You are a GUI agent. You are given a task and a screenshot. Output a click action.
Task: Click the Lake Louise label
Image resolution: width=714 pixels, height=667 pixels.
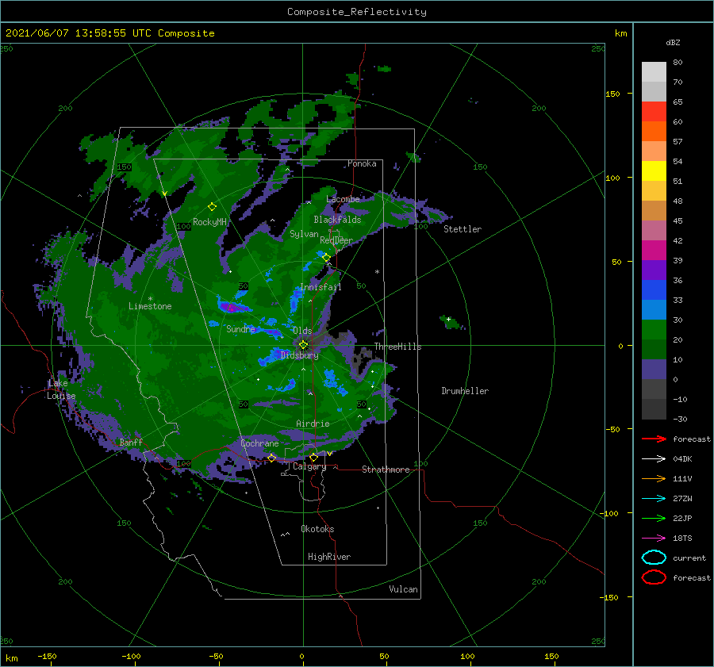61,389
